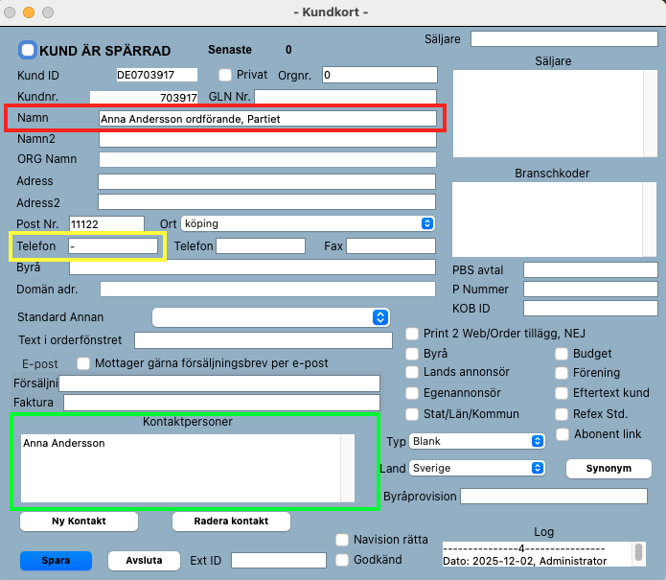
Task: Open the Ort dropdown showing köping
Action: (308, 223)
